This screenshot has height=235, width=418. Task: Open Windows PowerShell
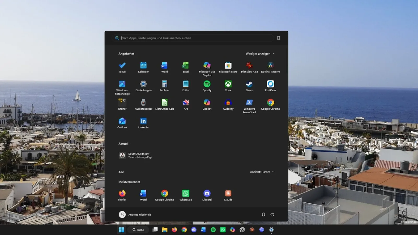[x=249, y=106]
